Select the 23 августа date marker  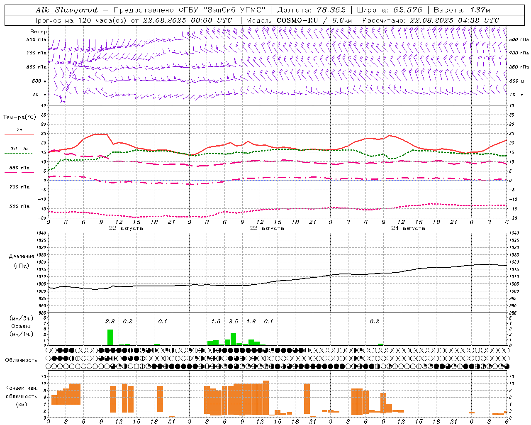point(267,228)
